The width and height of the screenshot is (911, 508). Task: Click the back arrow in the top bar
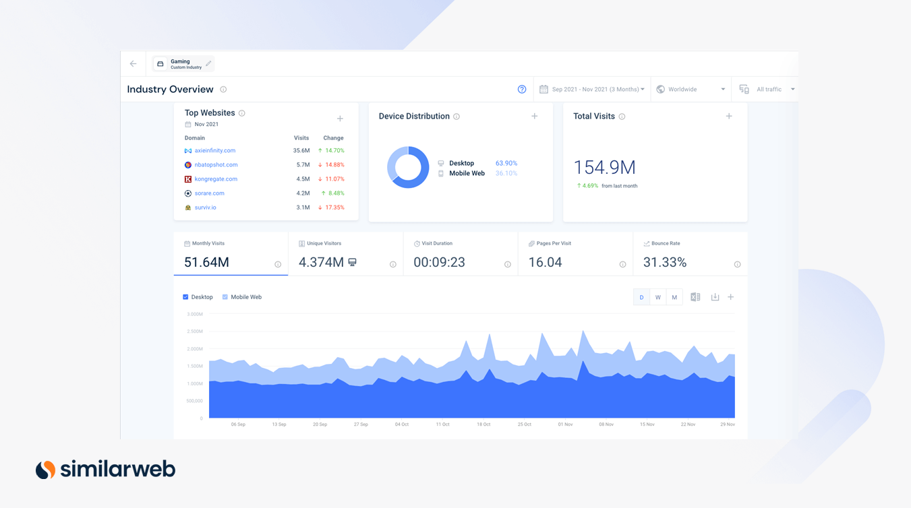point(133,63)
